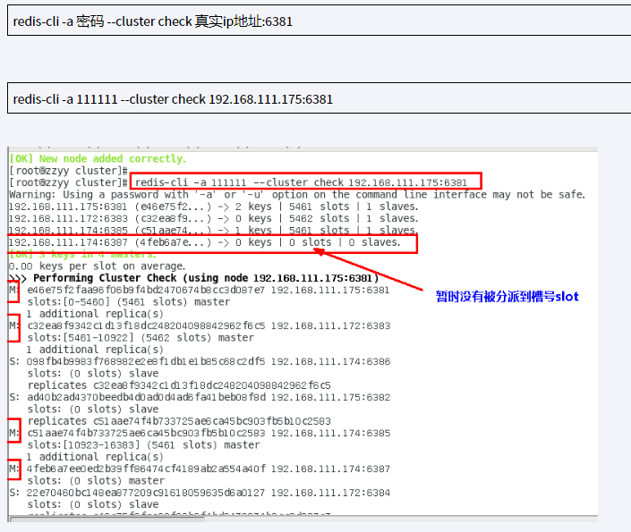Click the summary line for 192.168.111.172:6383 (c32ea8f9...)
This screenshot has height=532, width=631.
214,218
